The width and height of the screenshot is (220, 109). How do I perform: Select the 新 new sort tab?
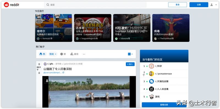point(63,54)
